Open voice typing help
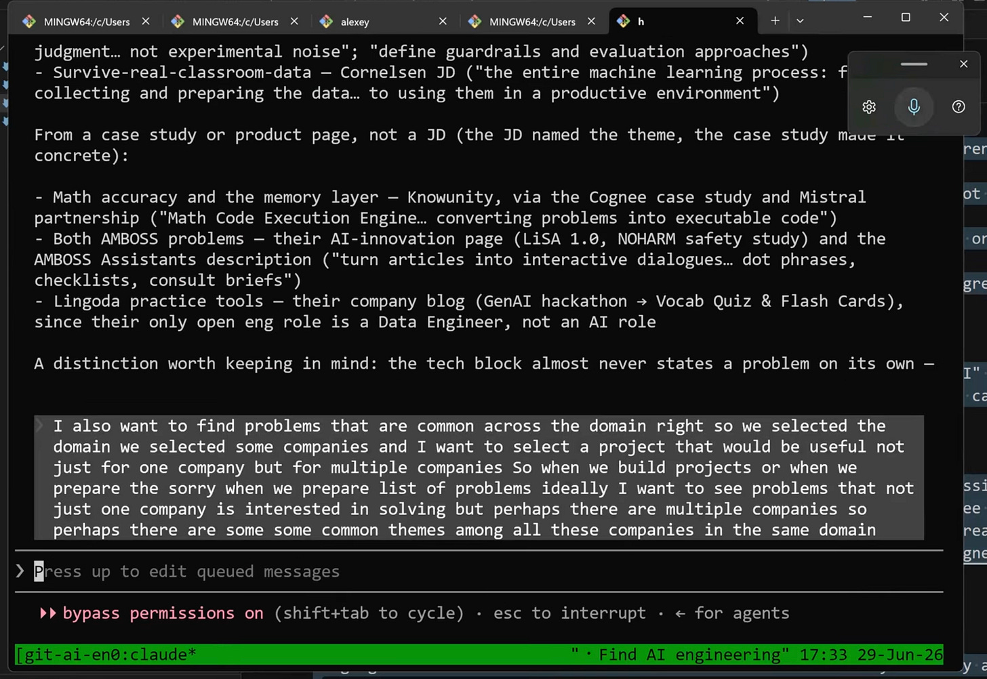The width and height of the screenshot is (987, 679). pos(959,106)
